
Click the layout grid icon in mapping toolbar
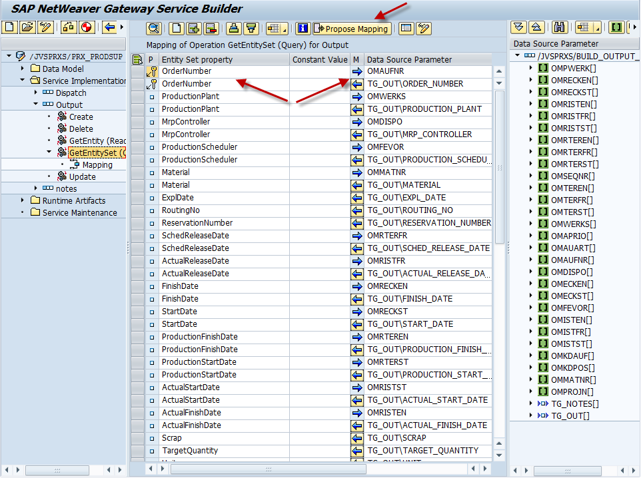coord(273,28)
